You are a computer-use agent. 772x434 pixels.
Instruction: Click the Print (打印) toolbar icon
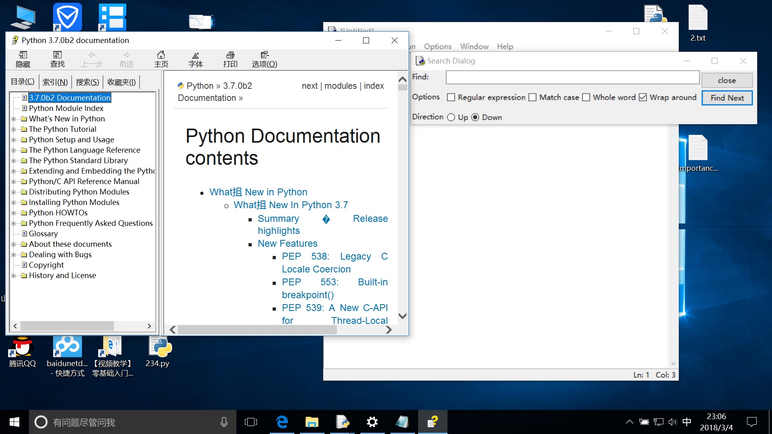230,59
